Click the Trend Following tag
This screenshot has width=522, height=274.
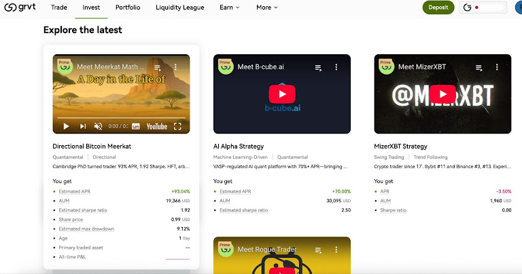point(430,157)
